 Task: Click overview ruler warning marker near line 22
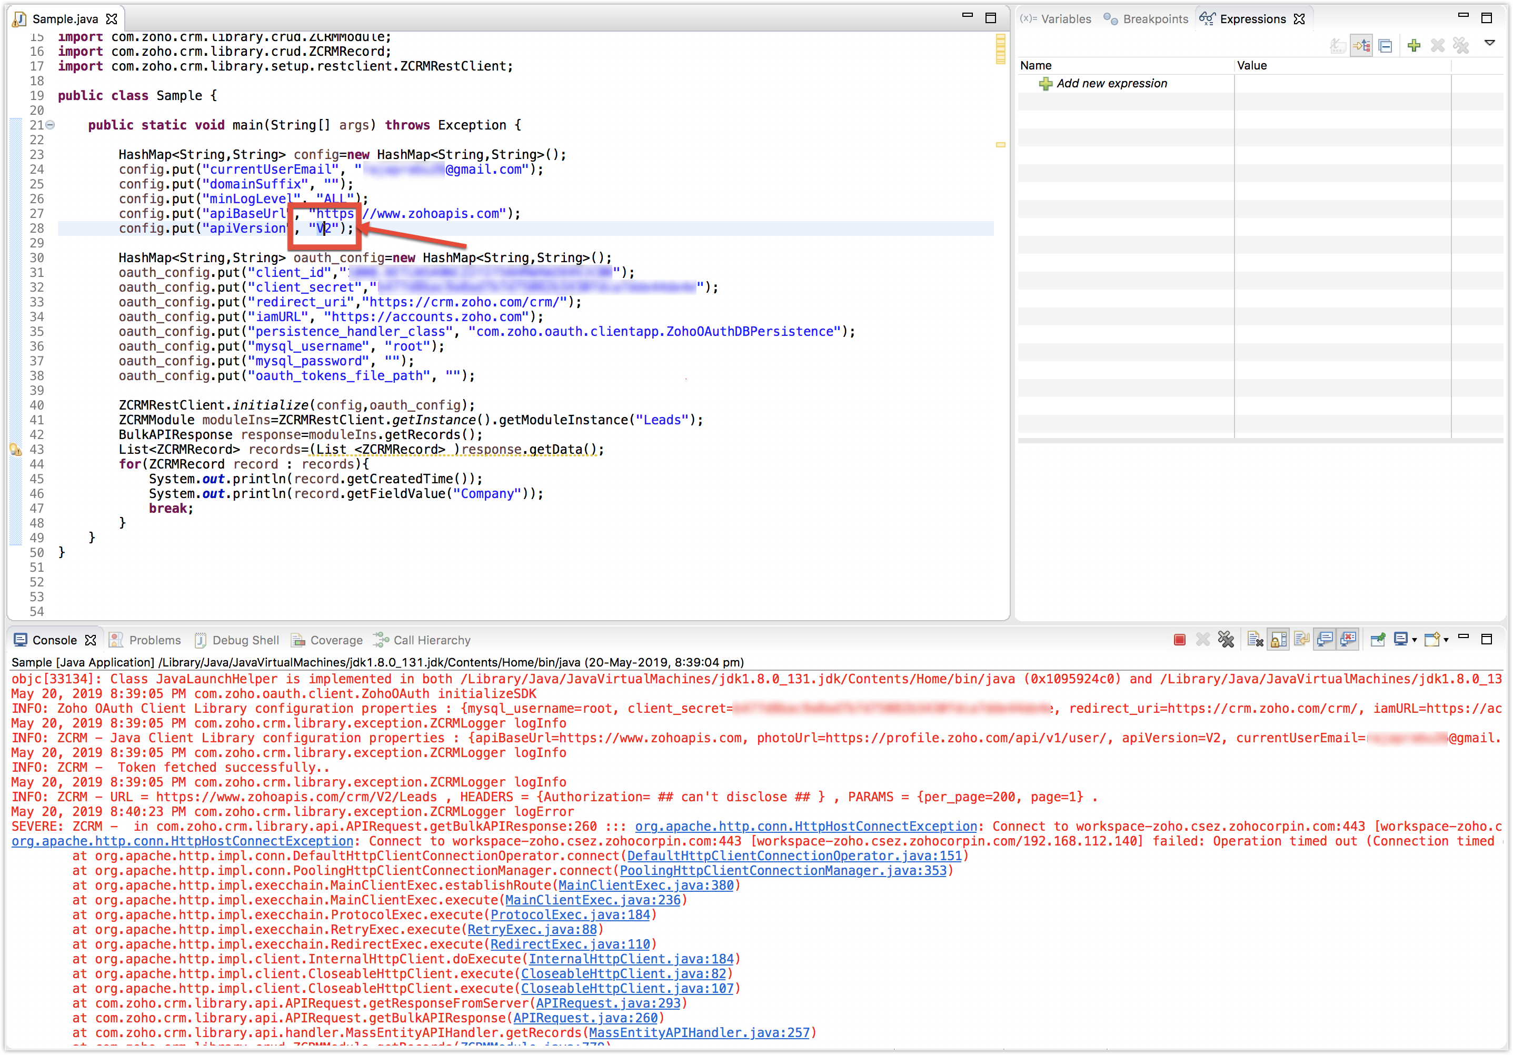(1000, 144)
